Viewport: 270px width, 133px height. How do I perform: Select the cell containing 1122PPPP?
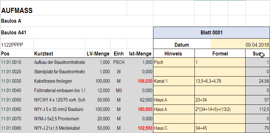(12, 44)
